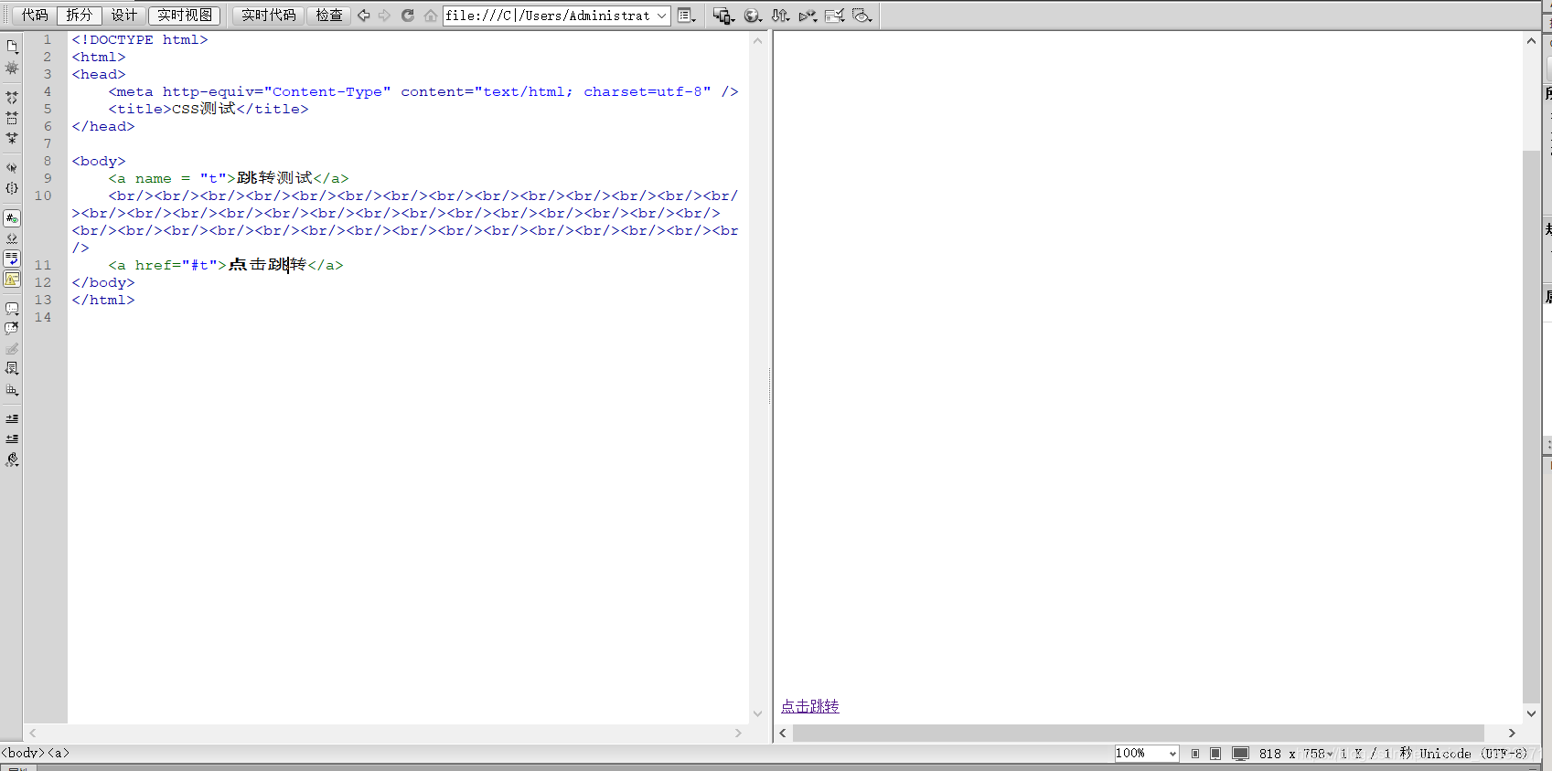
Task: Toggle 实时视图 live view
Action: (x=184, y=15)
